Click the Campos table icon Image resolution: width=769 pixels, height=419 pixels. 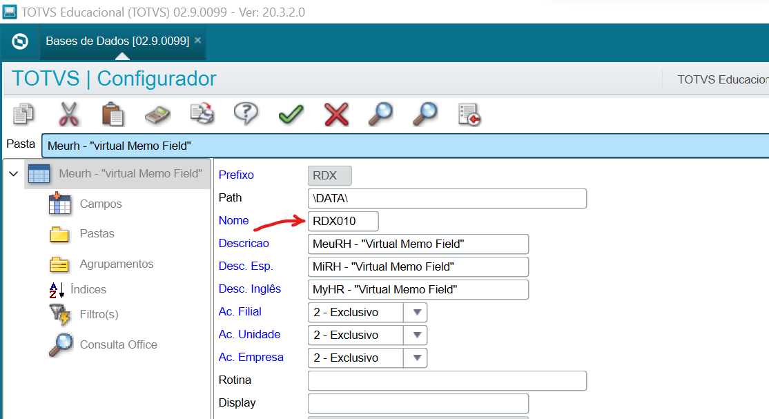[59, 204]
